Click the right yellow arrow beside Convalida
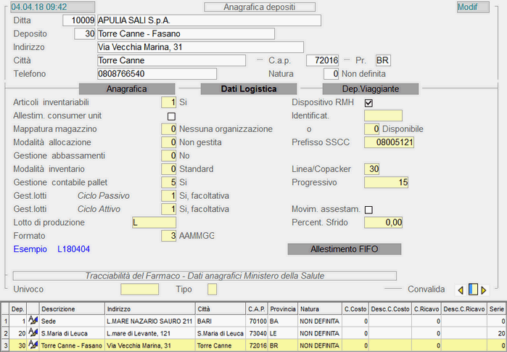 [x=484, y=290]
